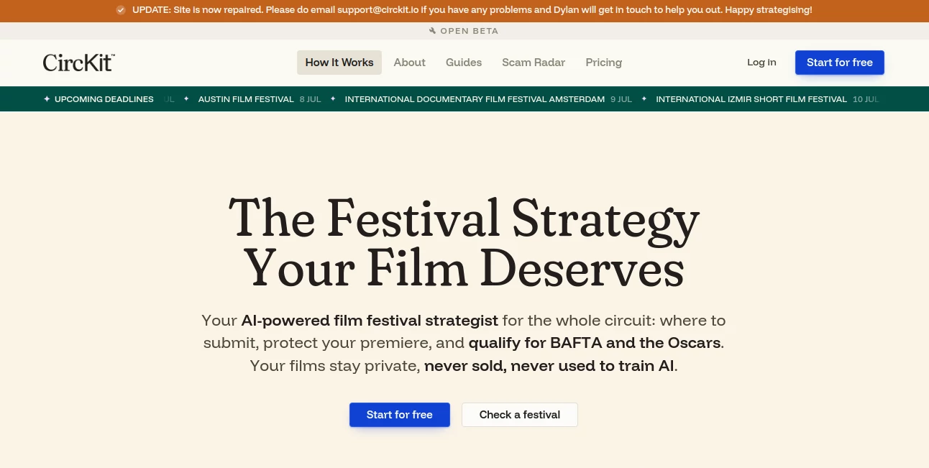Click the sparkle icon before the Izmir Short Film Festival
Image resolution: width=929 pixels, height=468 pixels.
(644, 99)
